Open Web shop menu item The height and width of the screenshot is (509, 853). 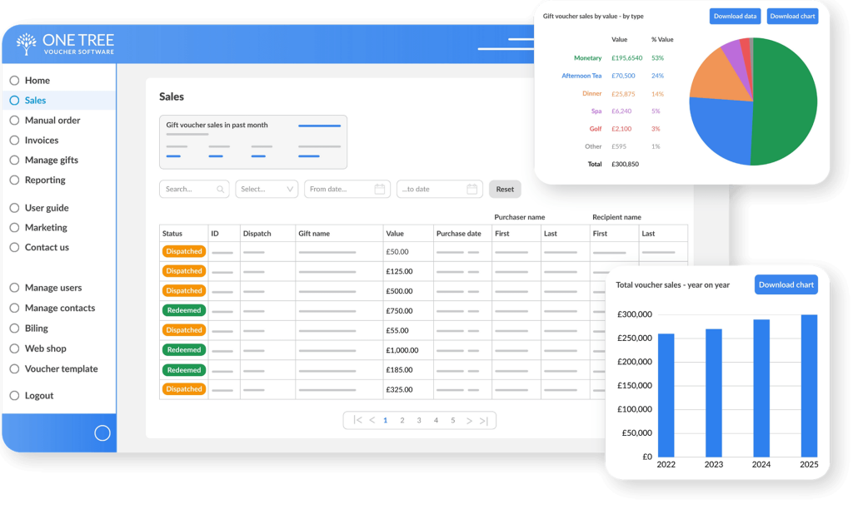(46, 348)
